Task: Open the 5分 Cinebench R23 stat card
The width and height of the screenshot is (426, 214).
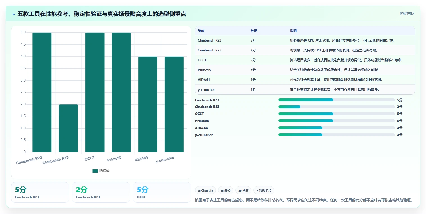Action: click(40, 192)
